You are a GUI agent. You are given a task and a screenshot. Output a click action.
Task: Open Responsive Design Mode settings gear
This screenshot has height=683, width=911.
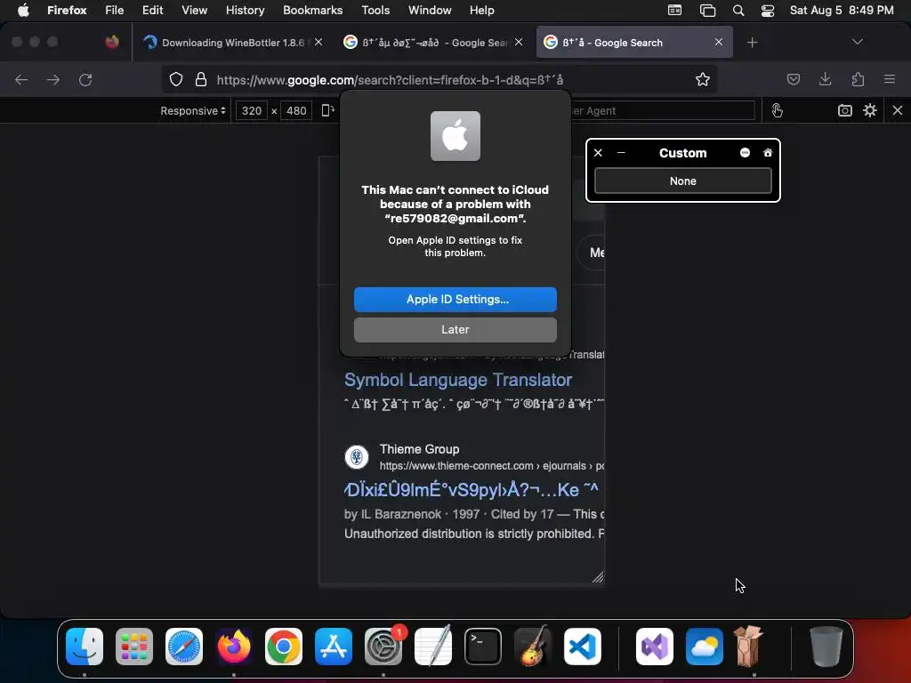coord(870,110)
